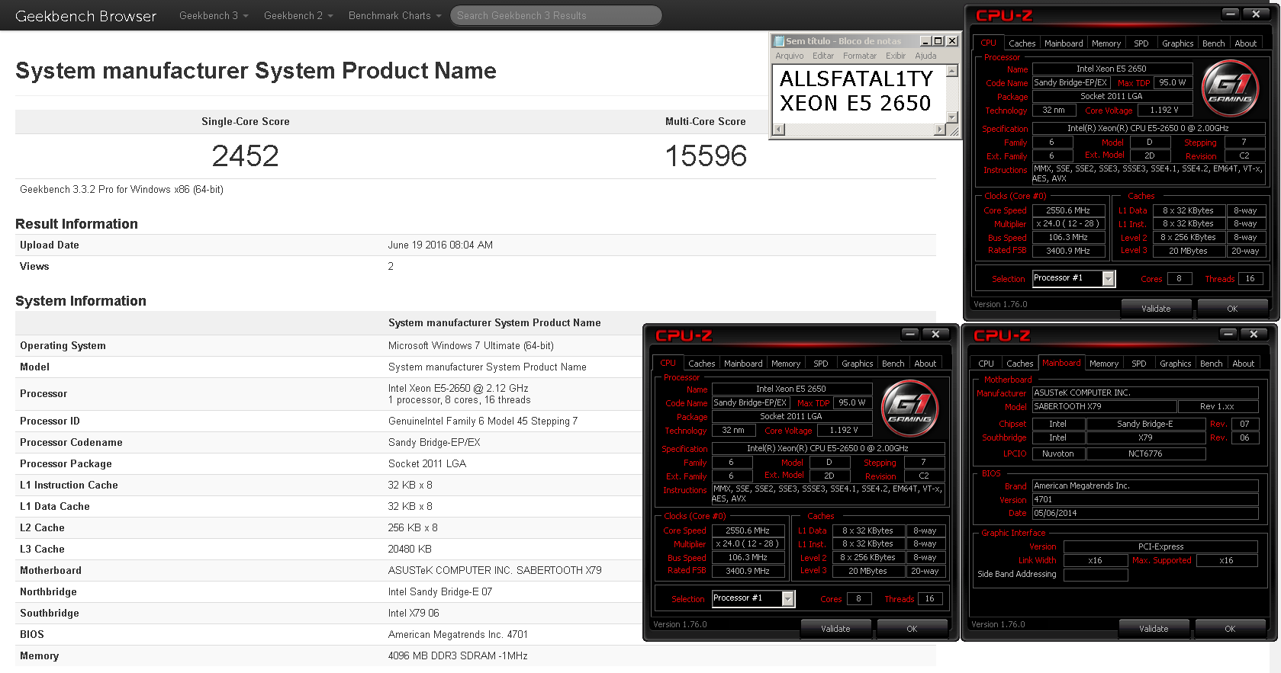1281x673 pixels.
Task: Click Notepad vertical scrollbar down arrow
Action: [x=952, y=117]
